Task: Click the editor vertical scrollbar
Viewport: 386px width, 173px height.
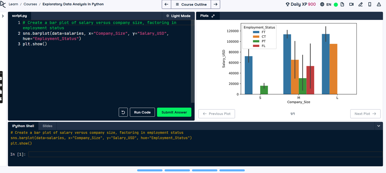Action: coord(193,61)
